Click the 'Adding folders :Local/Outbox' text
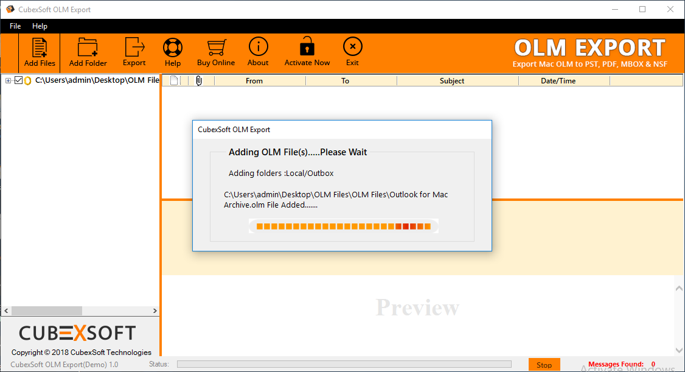This screenshot has height=372, width=685. [281, 173]
